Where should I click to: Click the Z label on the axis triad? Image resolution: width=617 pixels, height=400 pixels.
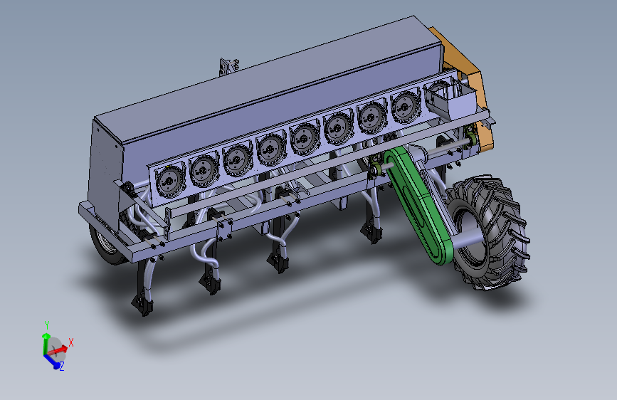tap(62, 367)
